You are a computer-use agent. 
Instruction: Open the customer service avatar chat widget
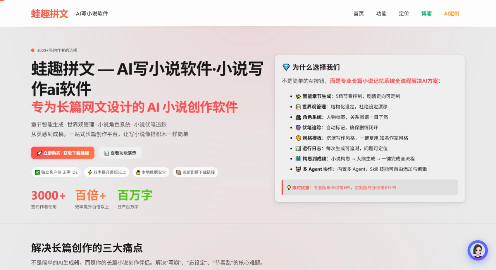477,250
